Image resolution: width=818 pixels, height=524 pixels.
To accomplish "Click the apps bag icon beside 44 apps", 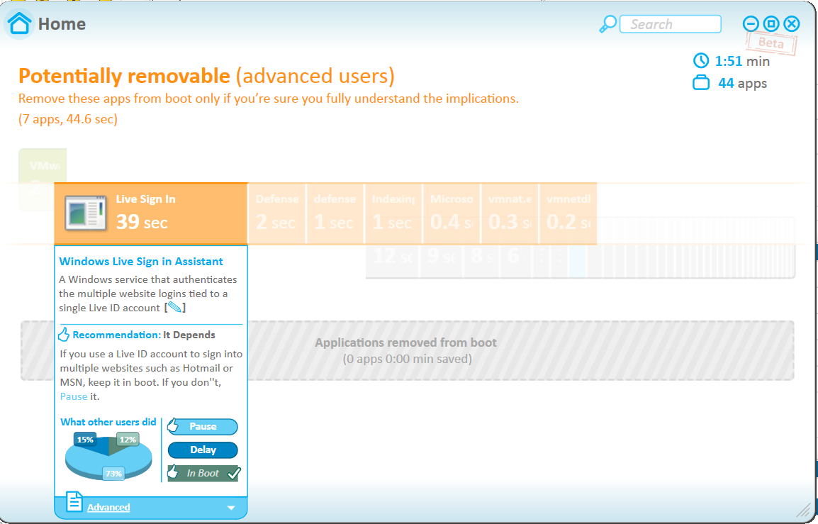I will [x=701, y=83].
